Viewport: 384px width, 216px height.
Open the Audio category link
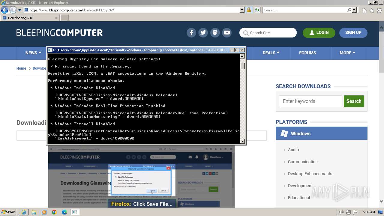pyautogui.click(x=293, y=150)
